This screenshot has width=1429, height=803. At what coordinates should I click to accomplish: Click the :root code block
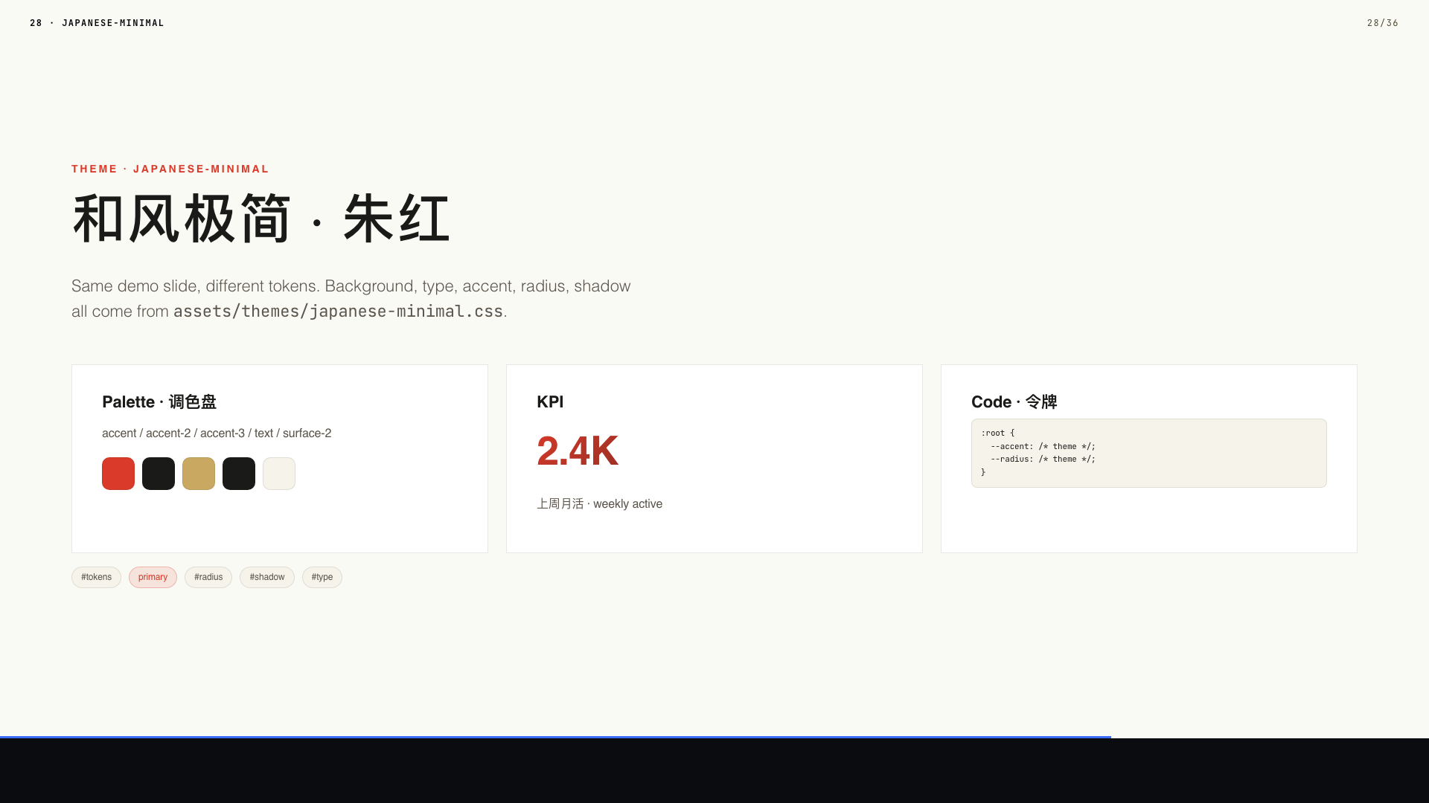click(1148, 453)
